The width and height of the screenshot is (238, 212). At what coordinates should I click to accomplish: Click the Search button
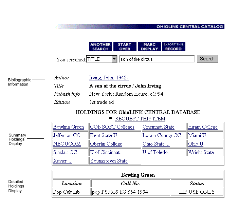[x=207, y=59]
